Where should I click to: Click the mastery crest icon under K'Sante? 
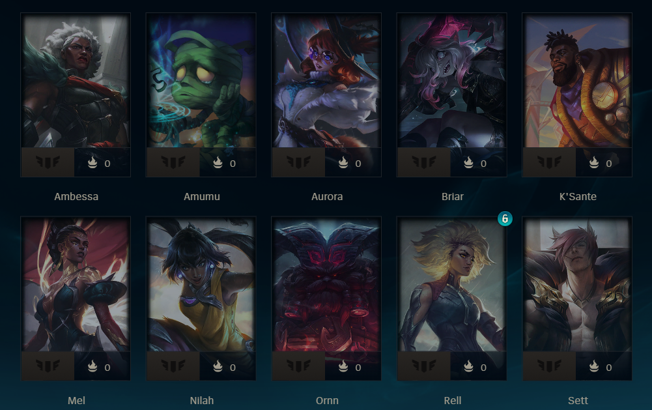click(549, 162)
